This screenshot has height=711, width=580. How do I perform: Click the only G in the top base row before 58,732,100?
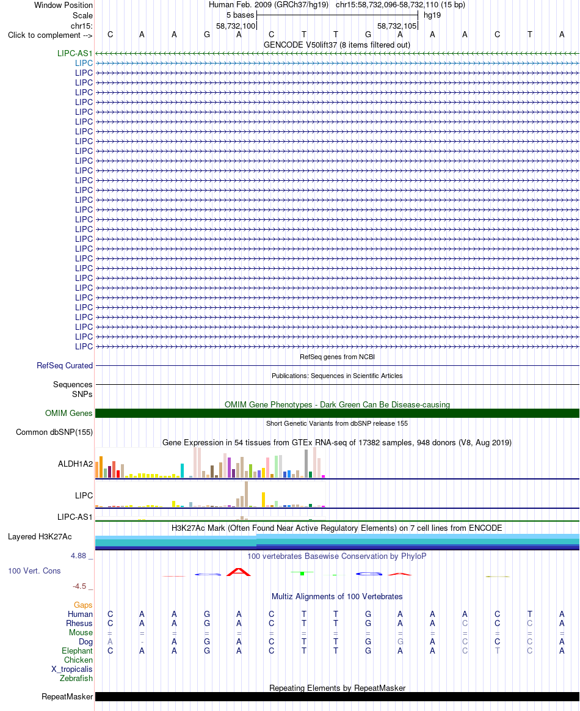207,34
